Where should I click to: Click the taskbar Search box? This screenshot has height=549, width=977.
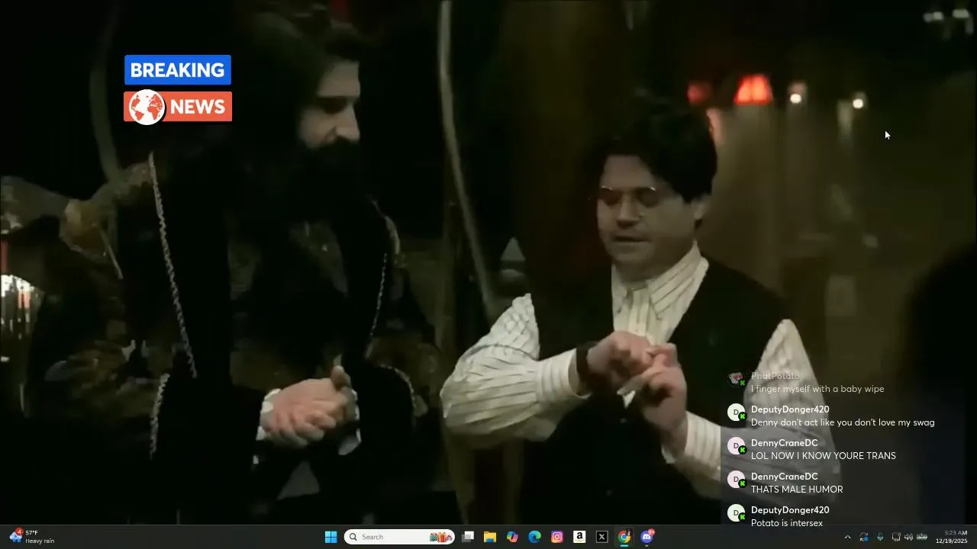click(x=399, y=537)
